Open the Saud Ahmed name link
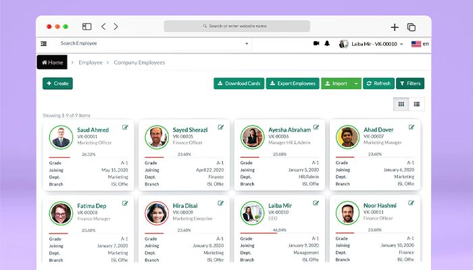The width and height of the screenshot is (473, 270). pos(93,130)
